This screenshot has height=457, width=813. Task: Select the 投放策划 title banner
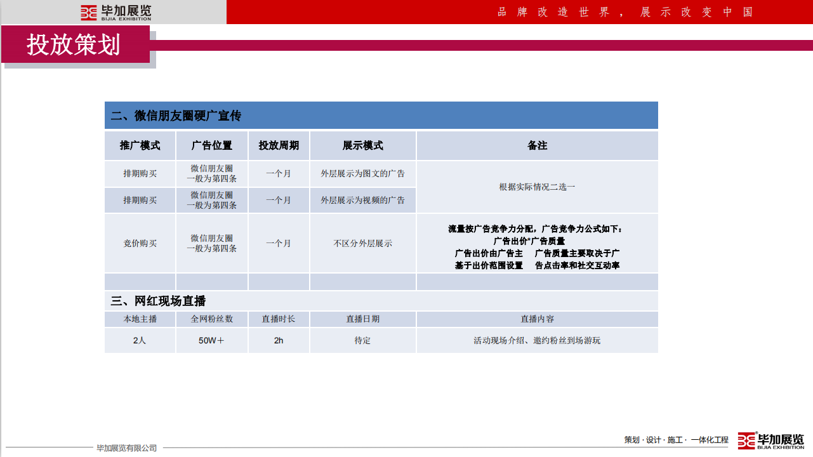(74, 44)
